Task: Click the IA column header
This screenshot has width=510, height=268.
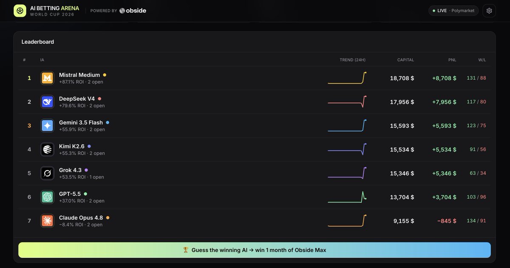Action: point(42,60)
